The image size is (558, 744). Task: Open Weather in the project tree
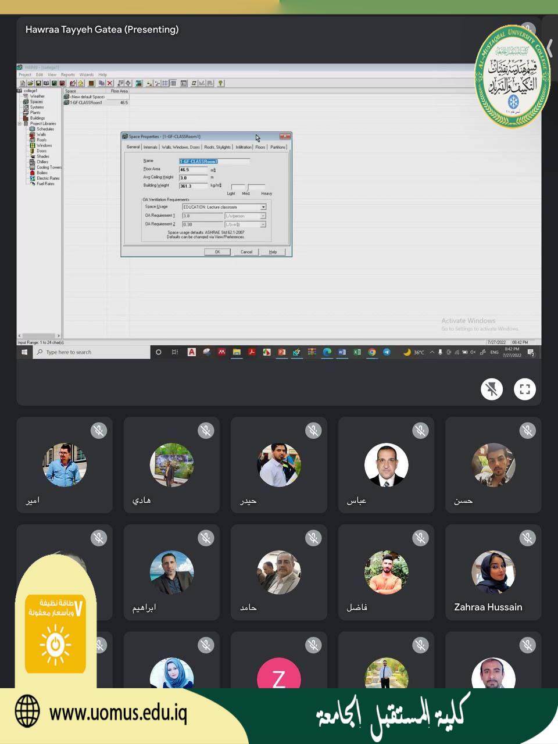click(37, 96)
